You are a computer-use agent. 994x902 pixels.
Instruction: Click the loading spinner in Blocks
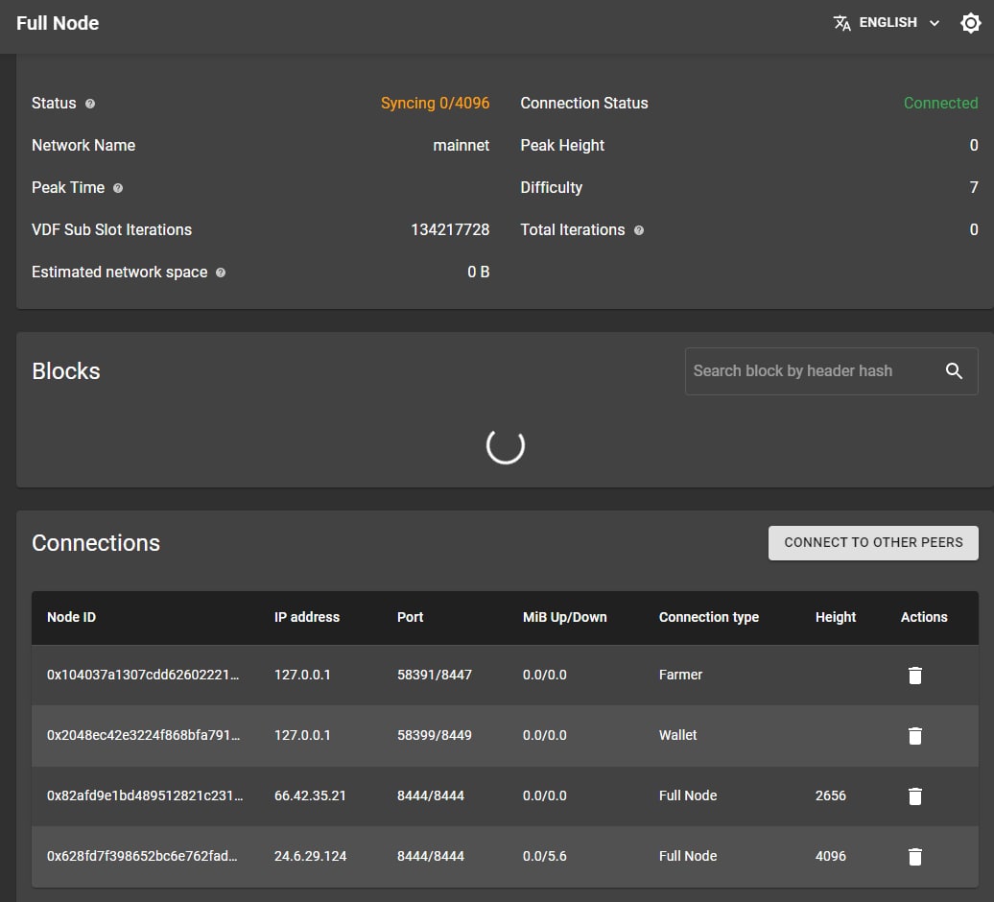tap(506, 445)
